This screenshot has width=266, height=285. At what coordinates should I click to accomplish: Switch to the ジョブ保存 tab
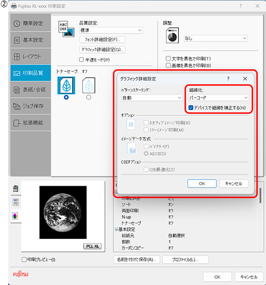tap(30, 106)
